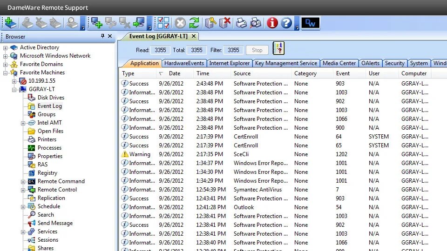Screen dimensions: 447x251
Task: Select the Symantec AntiVirus event row
Action: tap(283, 190)
